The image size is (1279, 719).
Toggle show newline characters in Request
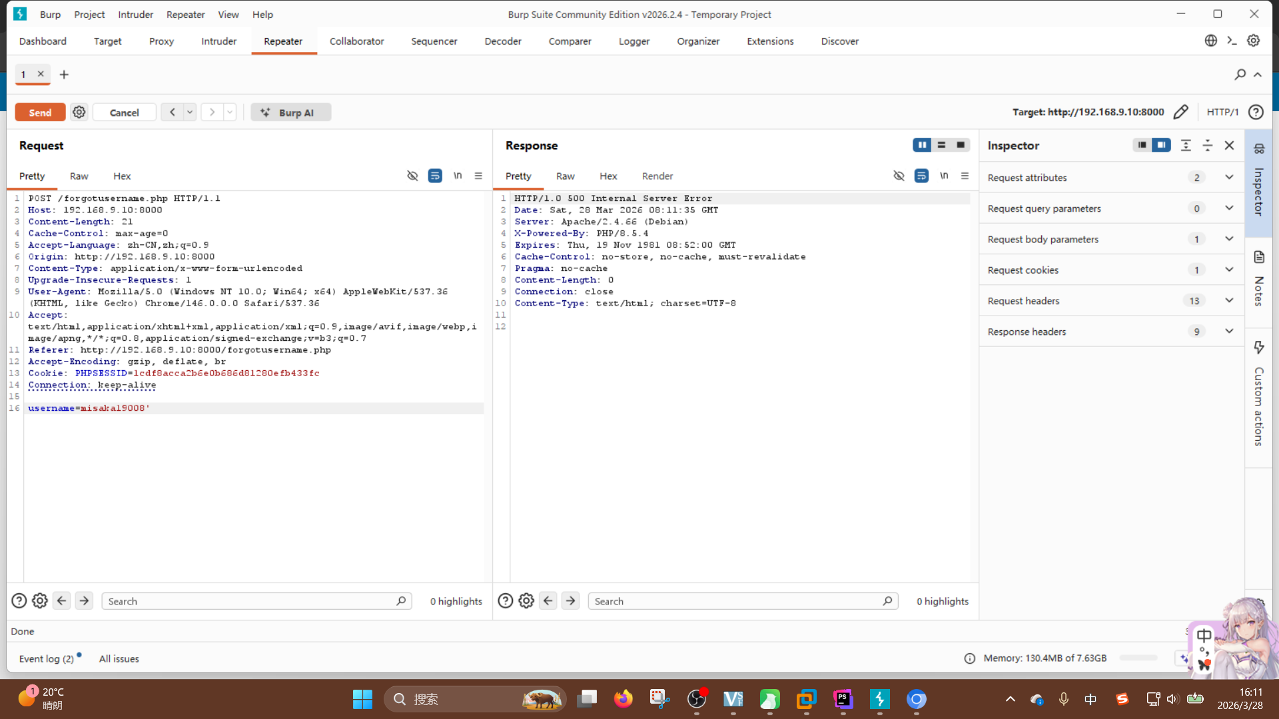(x=458, y=176)
